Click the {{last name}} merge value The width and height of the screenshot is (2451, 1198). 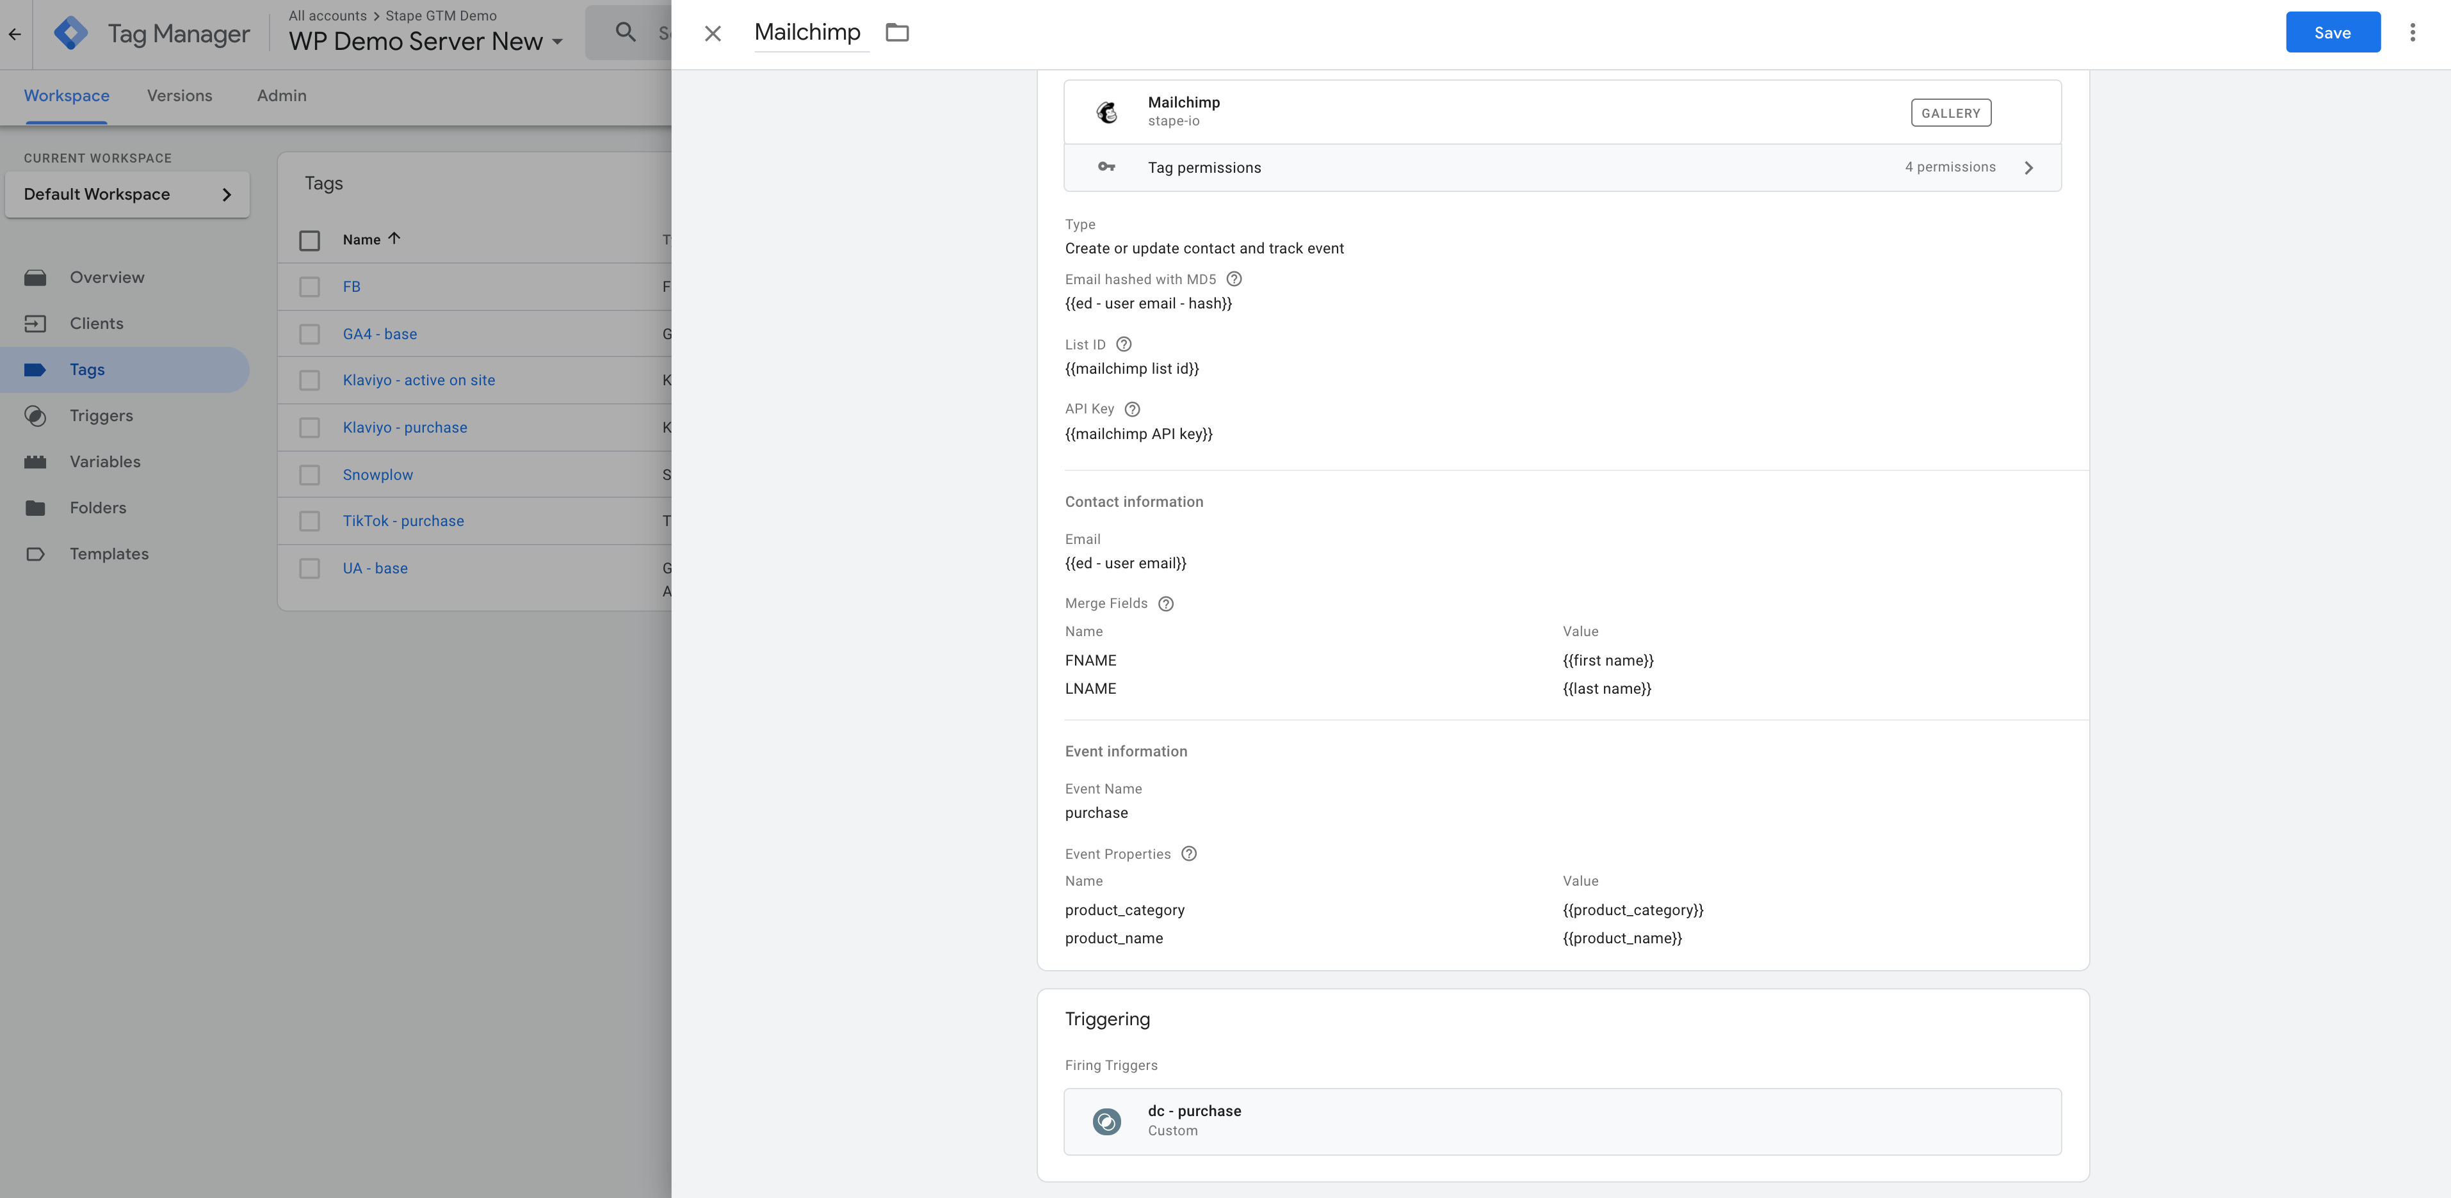pyautogui.click(x=1607, y=689)
